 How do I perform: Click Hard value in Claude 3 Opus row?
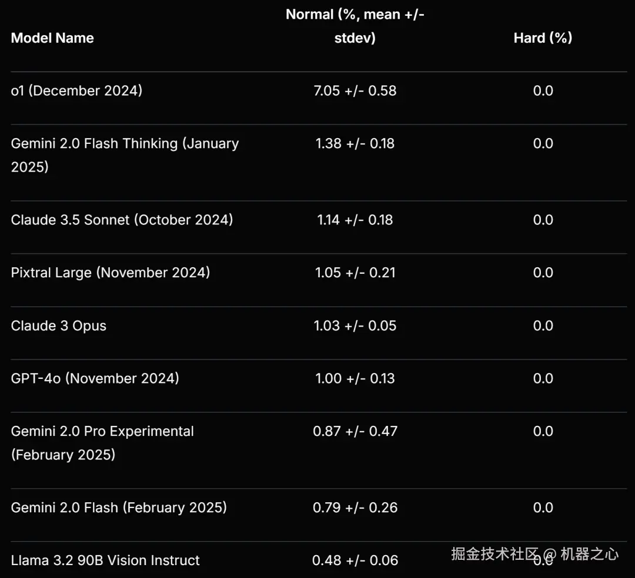(543, 325)
